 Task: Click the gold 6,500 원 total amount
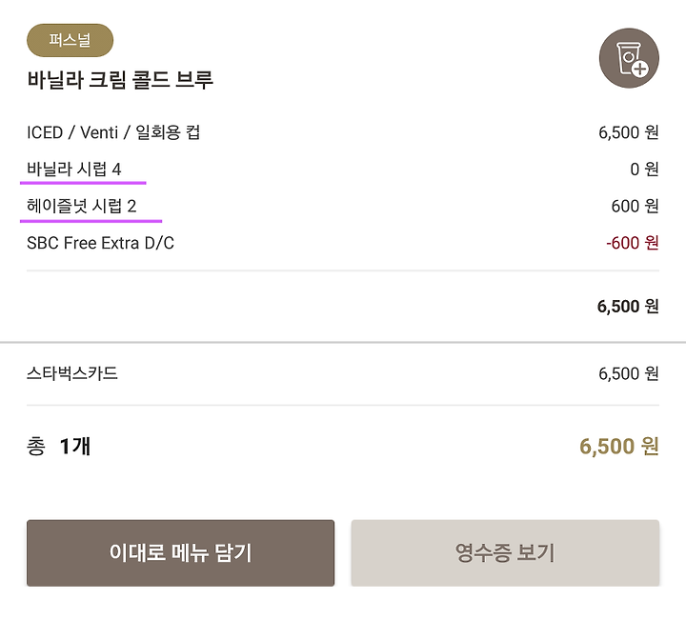pos(619,447)
